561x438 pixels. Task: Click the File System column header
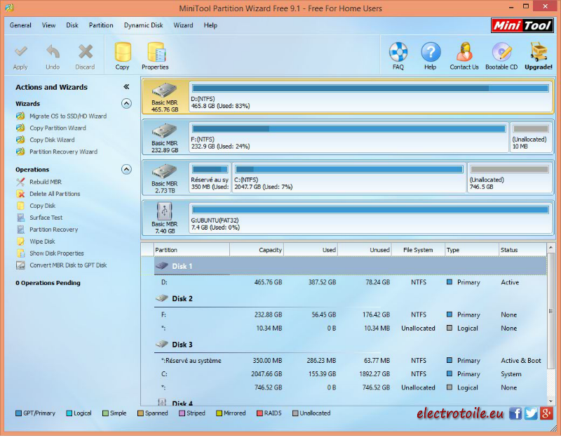(x=418, y=250)
